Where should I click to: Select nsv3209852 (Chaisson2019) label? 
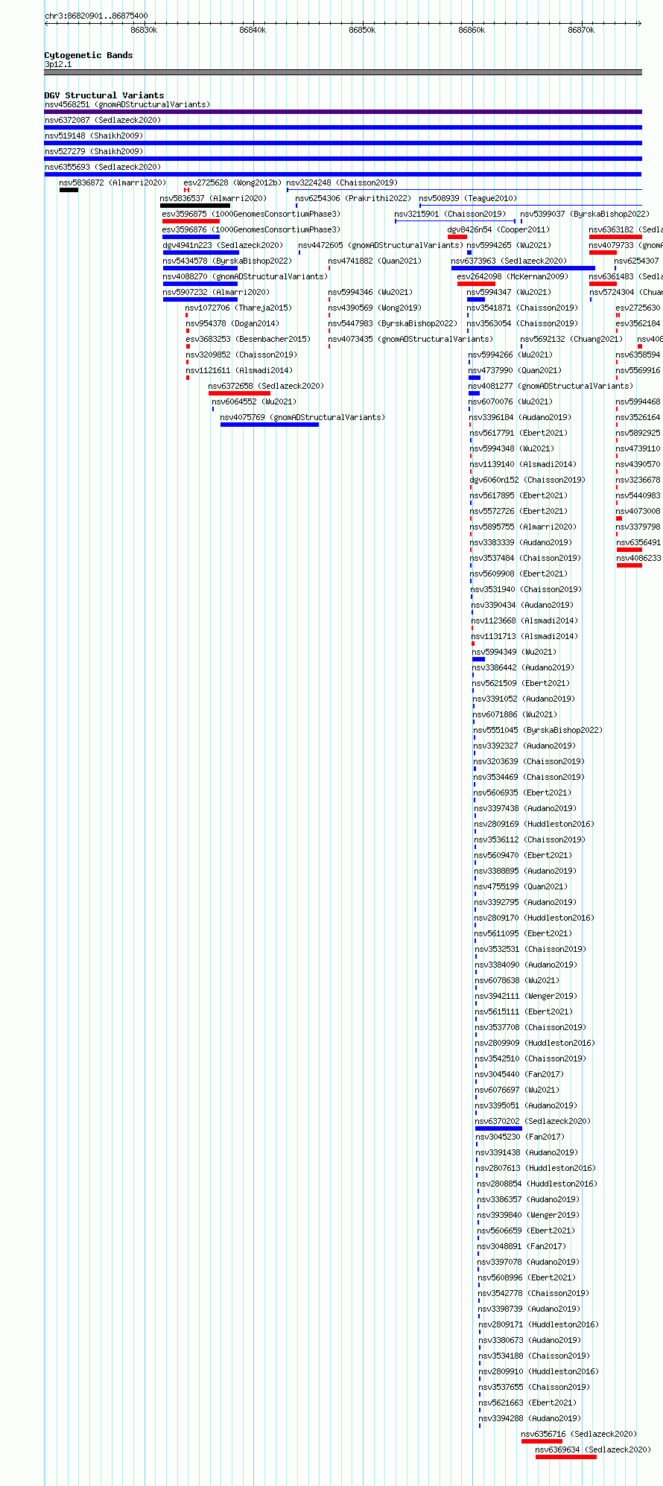(241, 355)
